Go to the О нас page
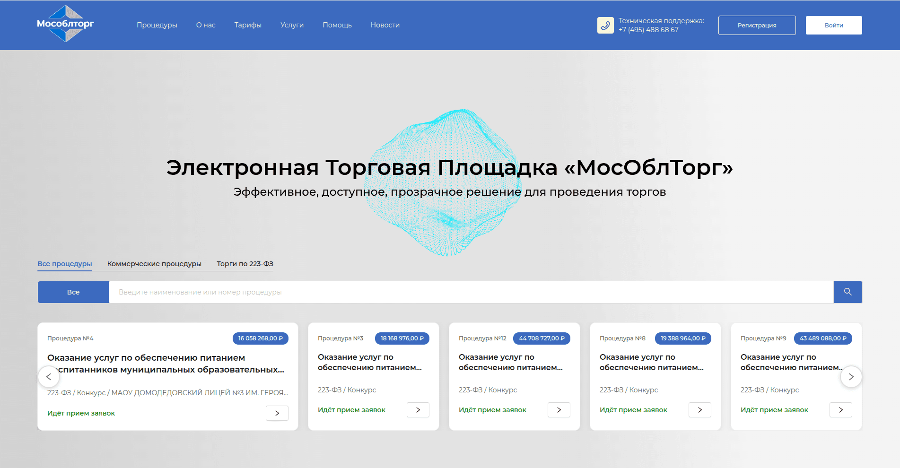Image resolution: width=900 pixels, height=468 pixels. [206, 25]
